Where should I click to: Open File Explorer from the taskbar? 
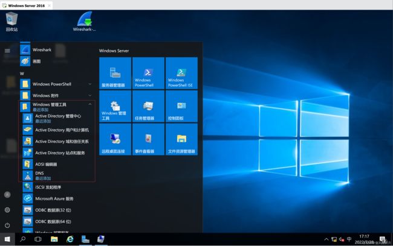(54, 239)
